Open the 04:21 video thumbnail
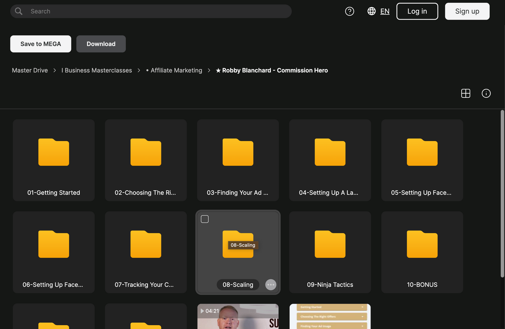The image size is (505, 329). point(238,316)
